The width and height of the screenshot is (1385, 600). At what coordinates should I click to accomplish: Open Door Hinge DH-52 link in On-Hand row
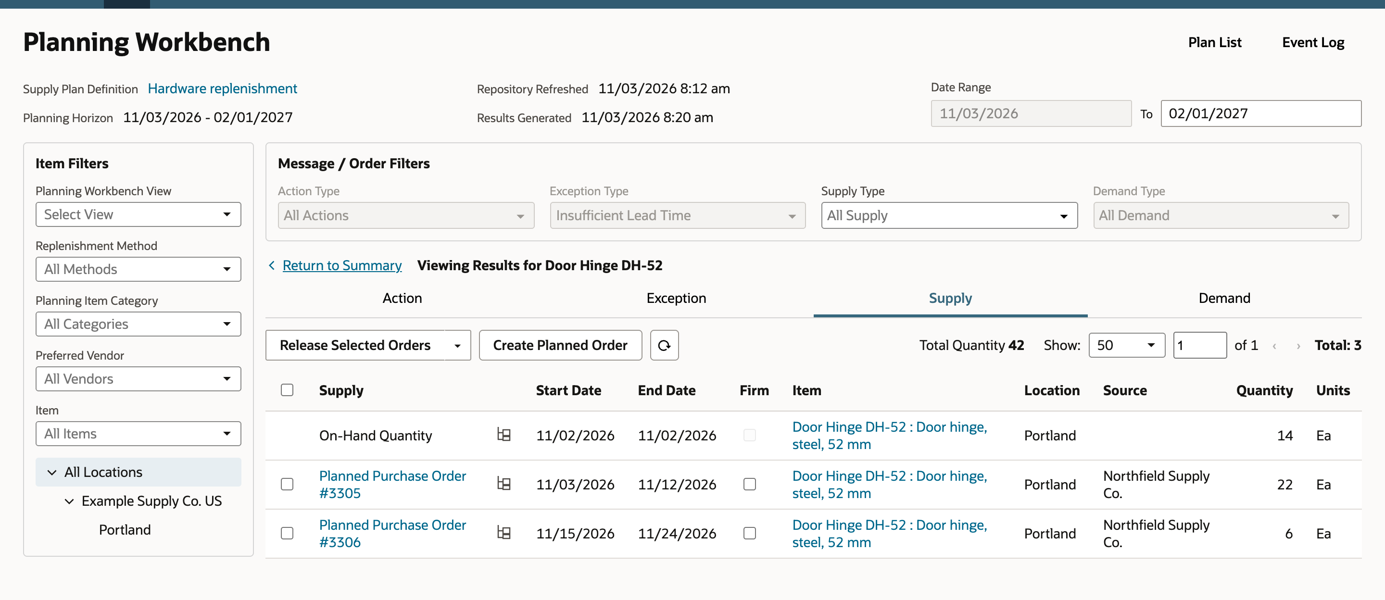click(x=890, y=436)
